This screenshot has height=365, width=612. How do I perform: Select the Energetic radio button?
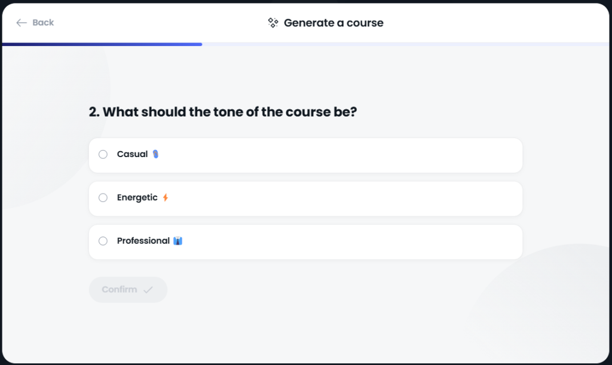pos(103,198)
